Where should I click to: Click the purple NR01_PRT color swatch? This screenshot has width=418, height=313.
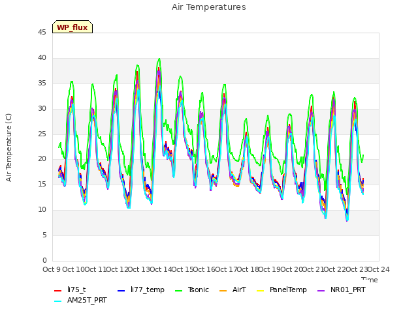pyautogui.click(x=321, y=291)
